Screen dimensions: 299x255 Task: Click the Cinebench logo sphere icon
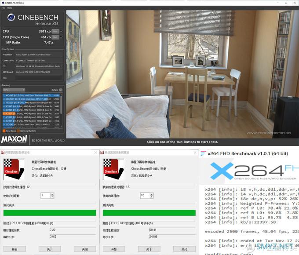(x=11, y=17)
